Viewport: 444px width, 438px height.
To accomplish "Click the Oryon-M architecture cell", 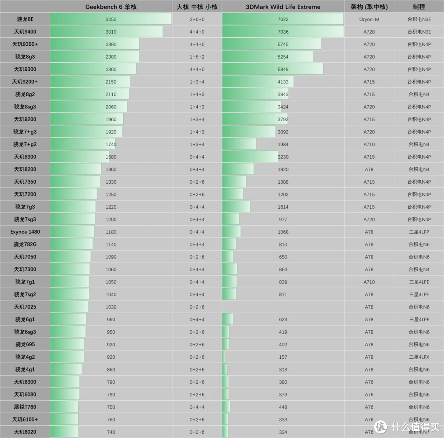I will 369,19.
